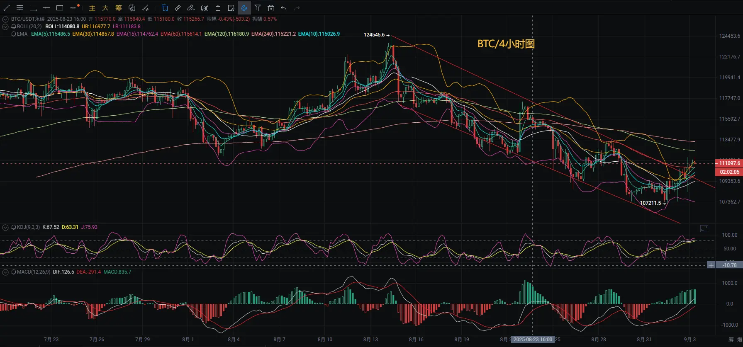Open MACD(12,26,9) indicator settings
The width and height of the screenshot is (743, 347).
click(33, 272)
